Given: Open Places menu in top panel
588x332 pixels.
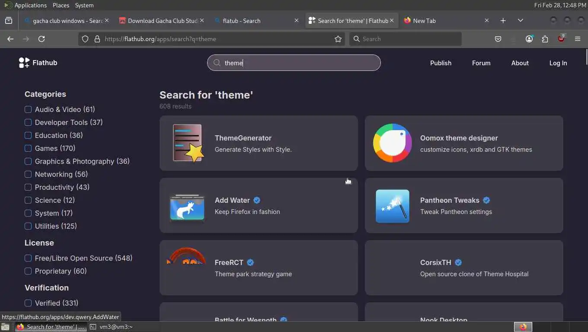Looking at the screenshot, I should 61,5.
